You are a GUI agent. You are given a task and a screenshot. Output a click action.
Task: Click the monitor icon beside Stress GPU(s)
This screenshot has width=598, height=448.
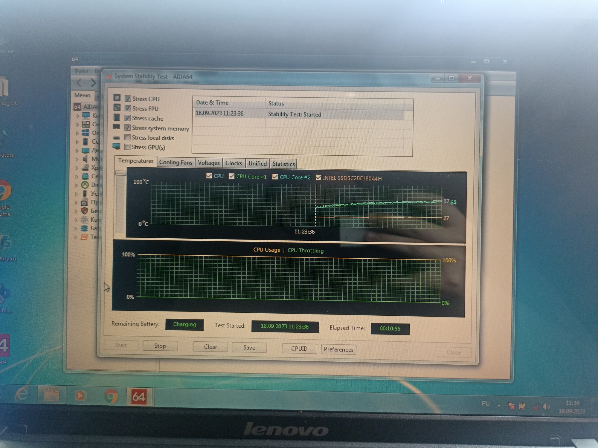point(116,146)
